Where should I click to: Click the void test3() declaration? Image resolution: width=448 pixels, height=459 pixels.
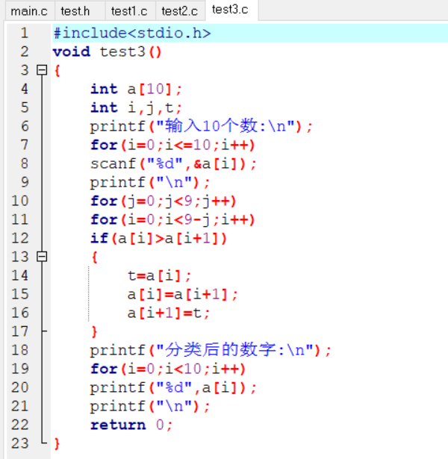tap(108, 51)
